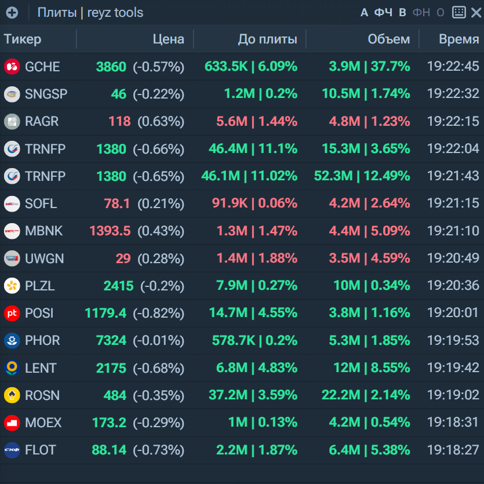Select the LENT ticker text
Image resolution: width=484 pixels, height=484 pixels.
[x=41, y=368]
